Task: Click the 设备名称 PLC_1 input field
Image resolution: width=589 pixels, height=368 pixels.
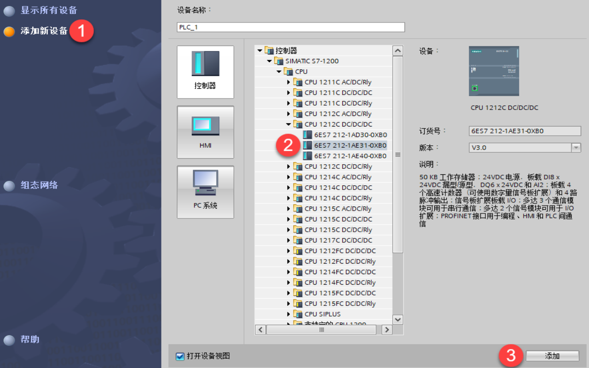Action: 290,27
